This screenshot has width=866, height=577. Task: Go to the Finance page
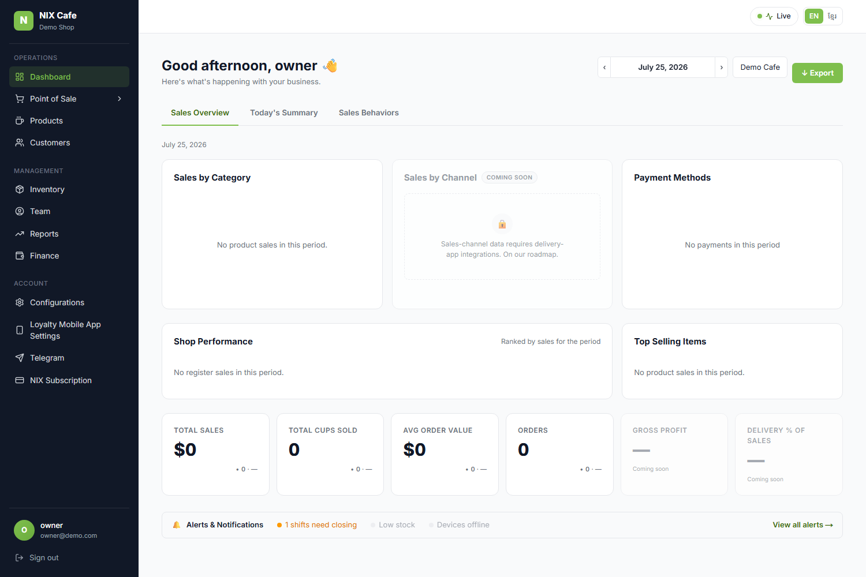coord(69,256)
